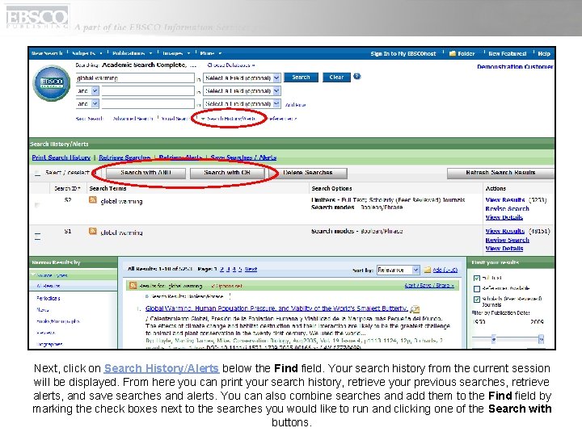Click the Folder icon in top bar
The height and width of the screenshot is (436, 582).
tap(453, 54)
